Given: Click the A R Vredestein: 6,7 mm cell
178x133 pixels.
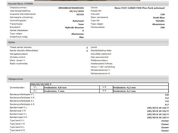Looking at the screenshot, I should [124, 91].
